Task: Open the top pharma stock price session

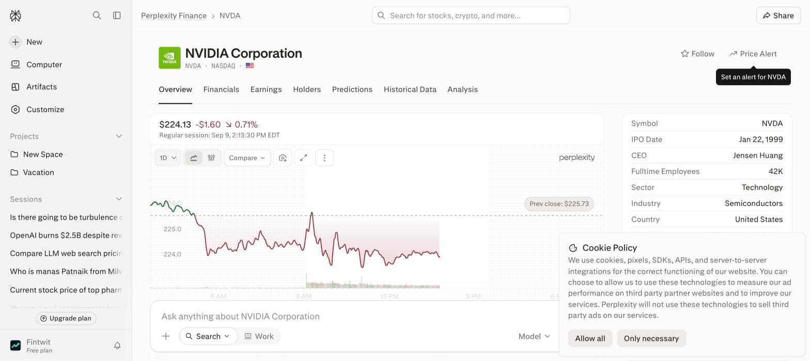Action: [66, 290]
